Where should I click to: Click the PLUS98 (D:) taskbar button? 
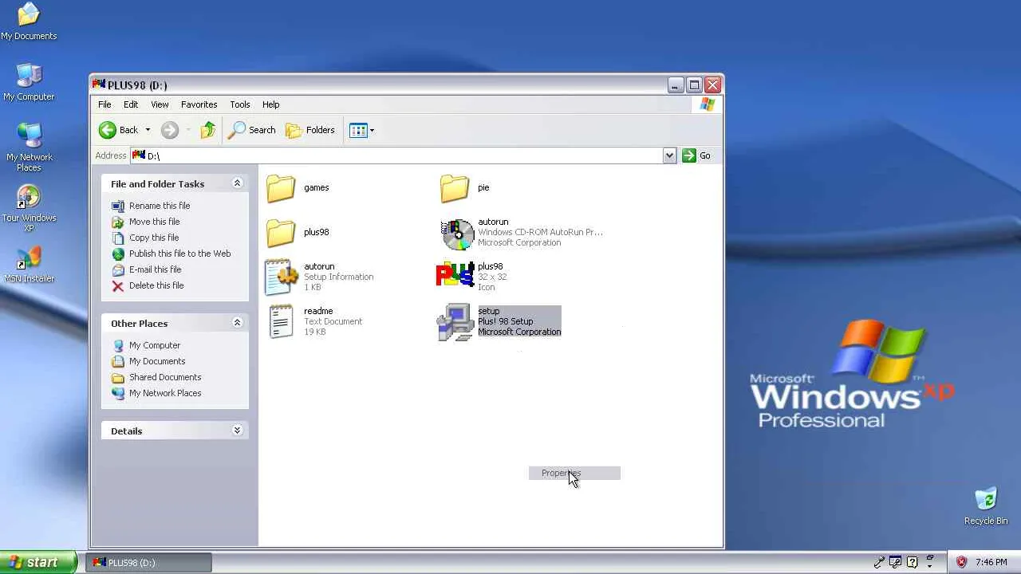(148, 562)
